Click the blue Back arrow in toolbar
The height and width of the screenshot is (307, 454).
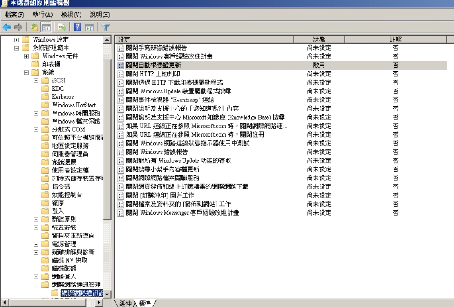[7, 27]
